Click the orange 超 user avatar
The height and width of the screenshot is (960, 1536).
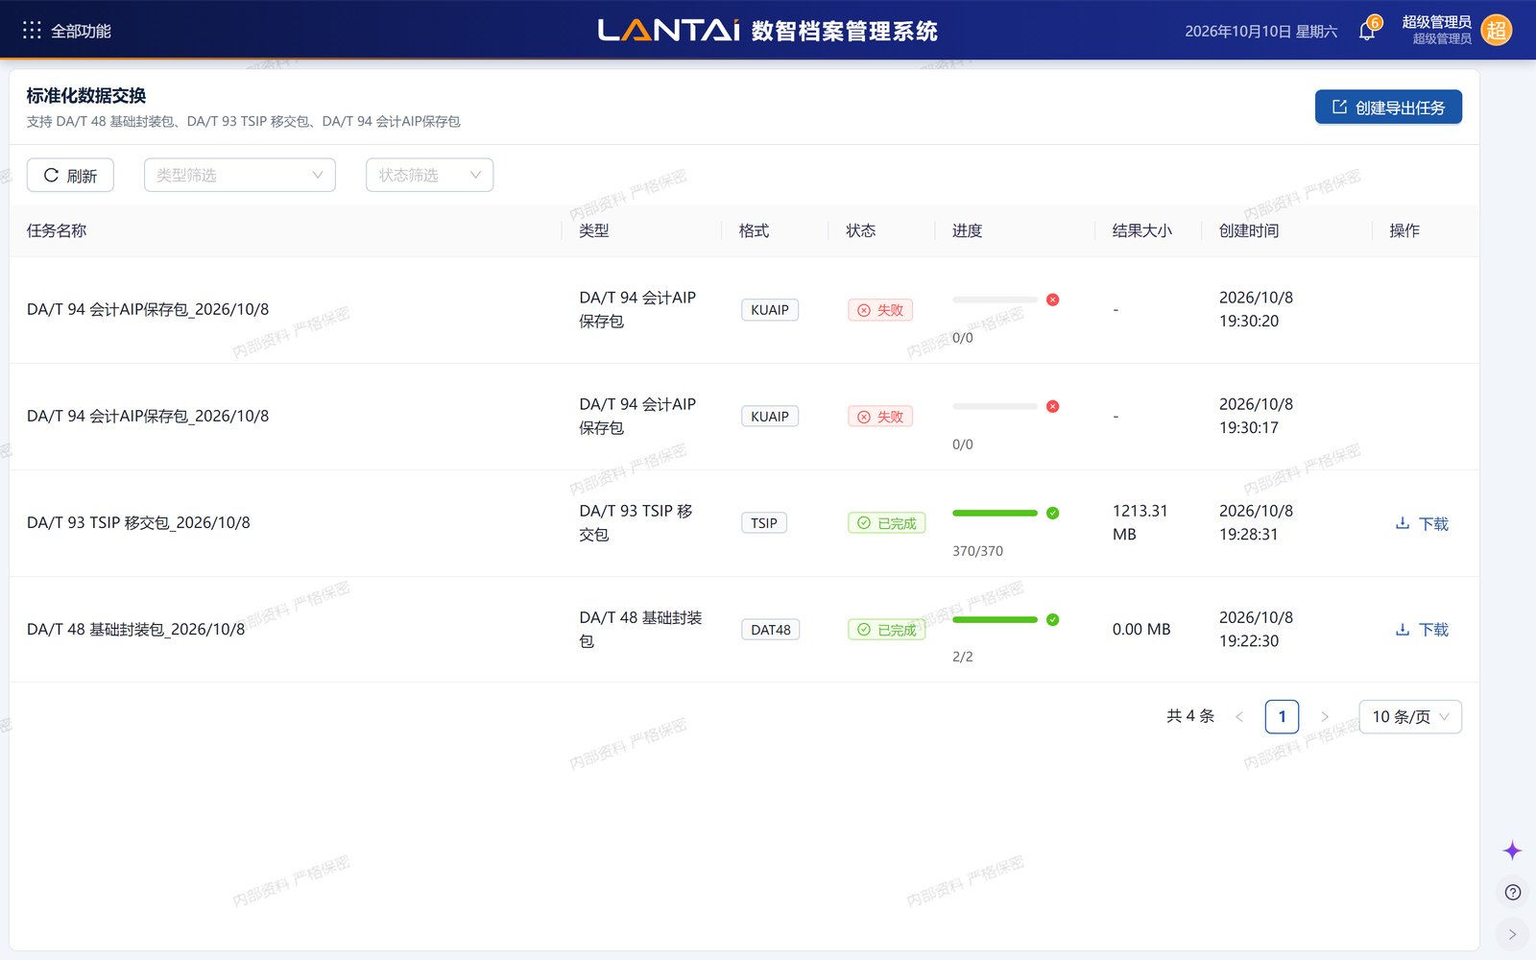[x=1497, y=31]
